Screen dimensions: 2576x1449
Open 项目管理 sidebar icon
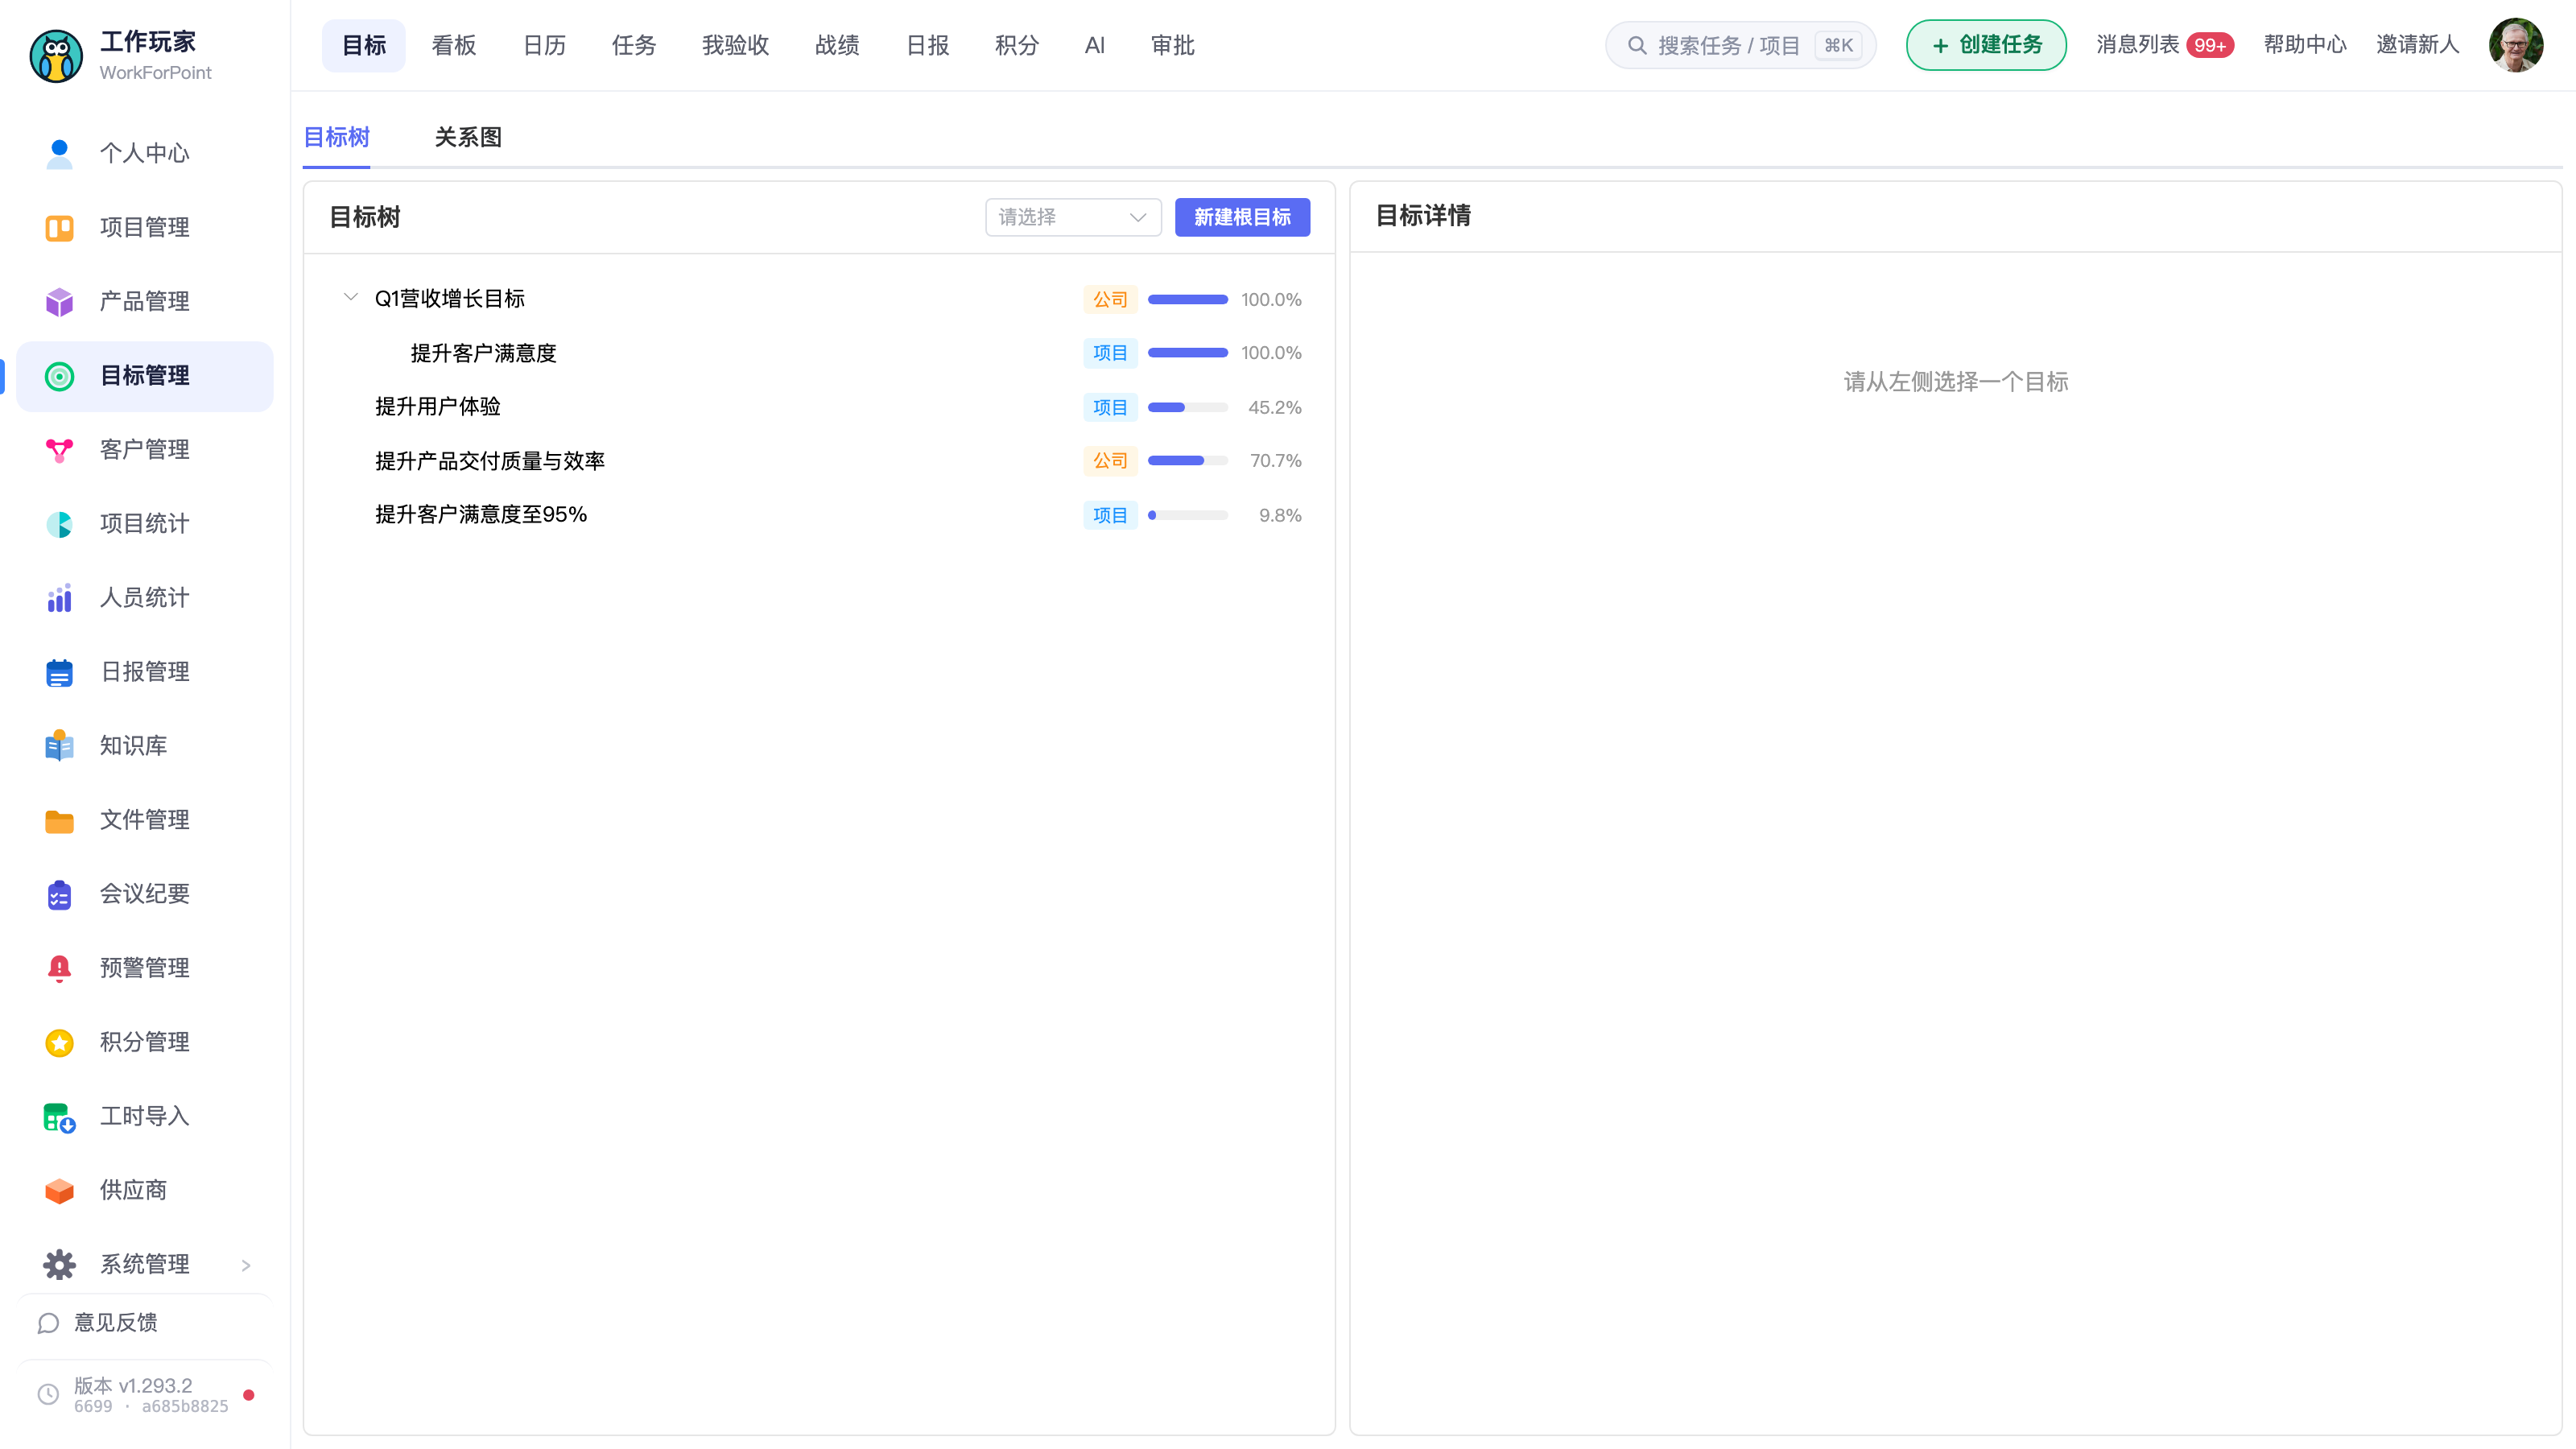tap(59, 228)
